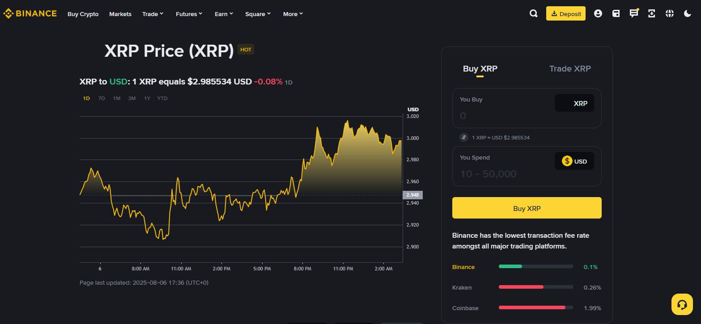Open Markets in navigation
Image resolution: width=701 pixels, height=324 pixels.
coord(120,14)
